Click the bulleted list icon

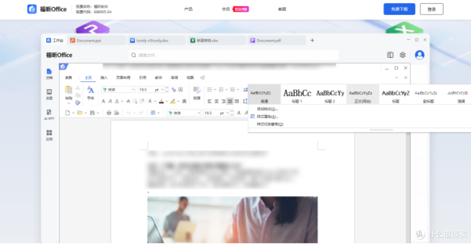(210, 90)
